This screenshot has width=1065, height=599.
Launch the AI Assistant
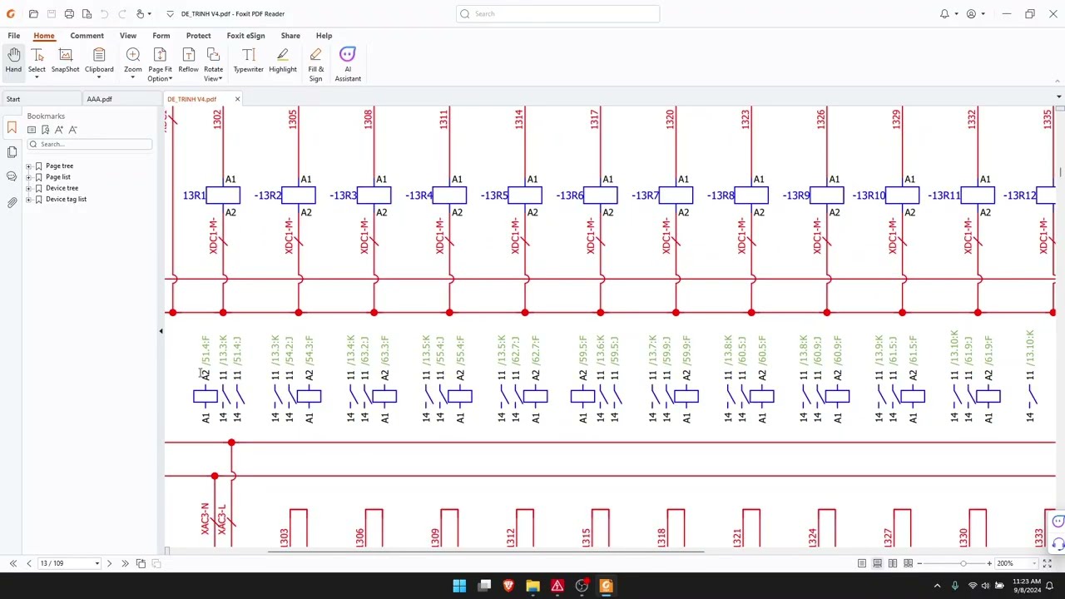click(x=348, y=65)
